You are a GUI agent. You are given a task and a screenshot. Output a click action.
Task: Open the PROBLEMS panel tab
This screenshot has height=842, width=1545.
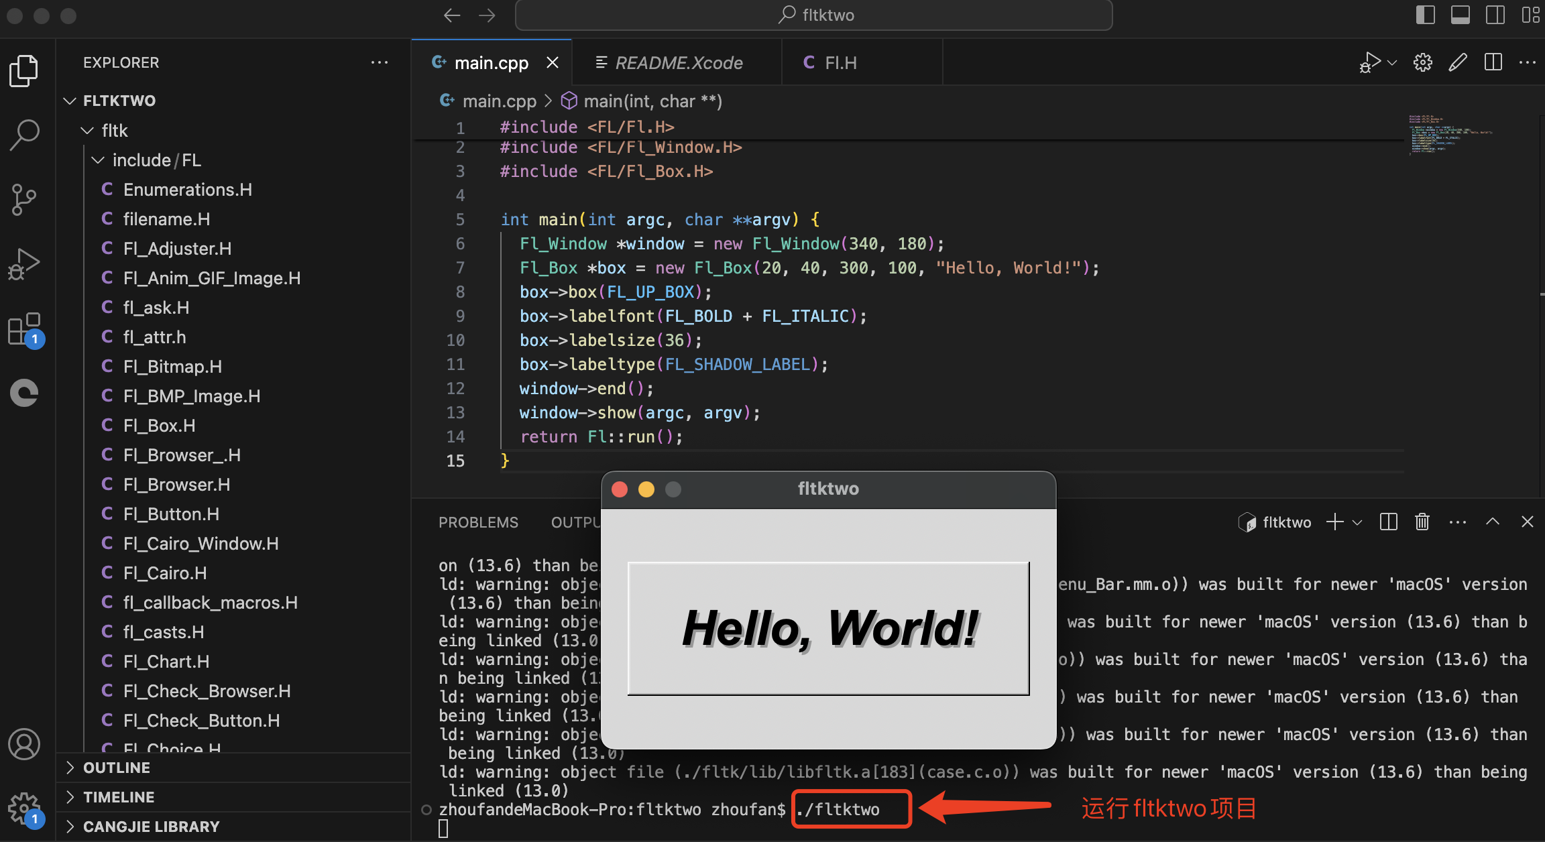(478, 522)
